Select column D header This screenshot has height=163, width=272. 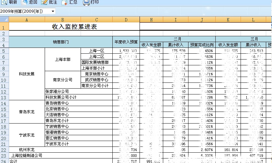[126, 20]
